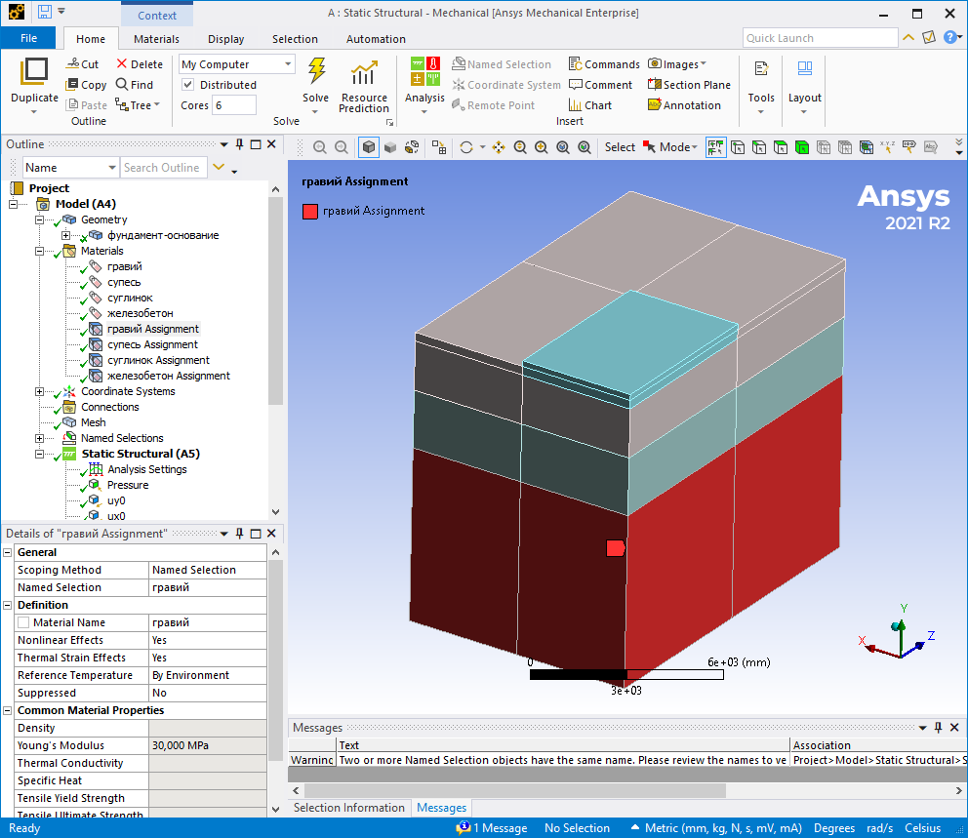Insert an Annotation
The width and height of the screenshot is (968, 838).
[684, 105]
